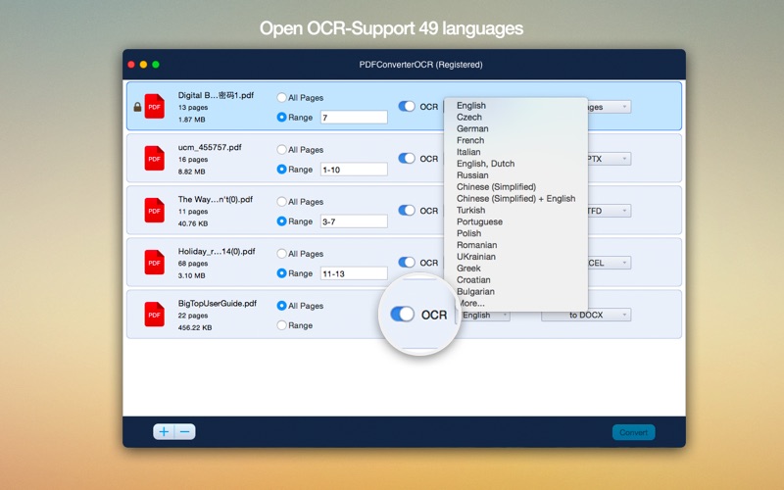Click the lock icon beside Digital B...密码1.pdf
Screen dimensions: 784x490
coord(137,107)
